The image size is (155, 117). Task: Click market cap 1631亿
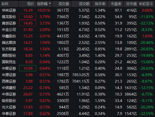131,88
